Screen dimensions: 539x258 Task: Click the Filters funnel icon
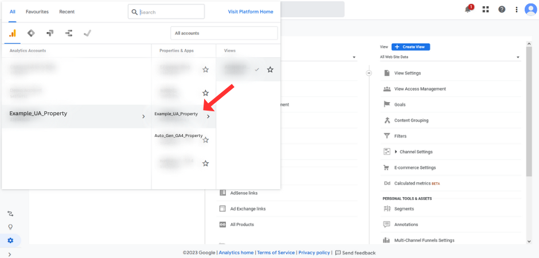pos(386,136)
